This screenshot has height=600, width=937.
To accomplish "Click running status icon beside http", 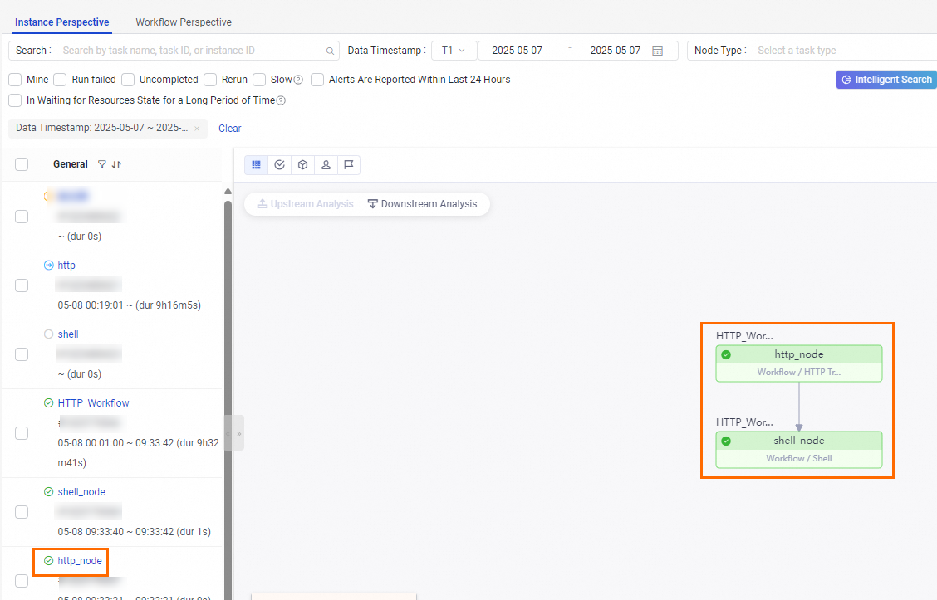I will (48, 265).
